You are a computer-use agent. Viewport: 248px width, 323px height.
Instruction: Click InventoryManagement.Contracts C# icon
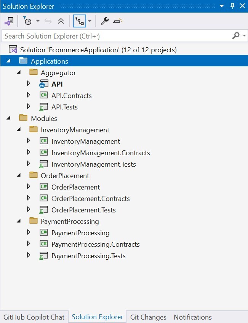point(44,152)
